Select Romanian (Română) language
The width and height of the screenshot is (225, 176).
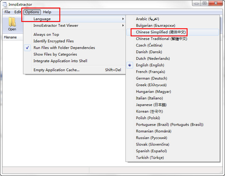[172, 131]
